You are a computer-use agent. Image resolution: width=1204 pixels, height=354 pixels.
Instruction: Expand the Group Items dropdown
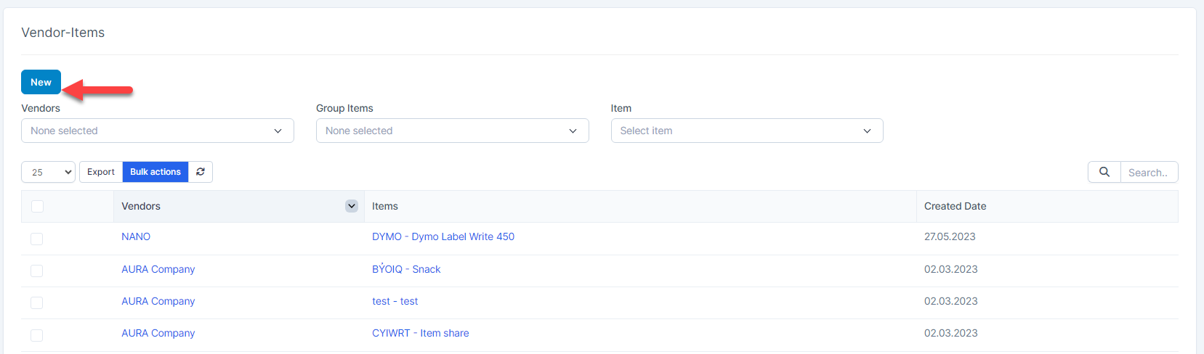click(452, 131)
